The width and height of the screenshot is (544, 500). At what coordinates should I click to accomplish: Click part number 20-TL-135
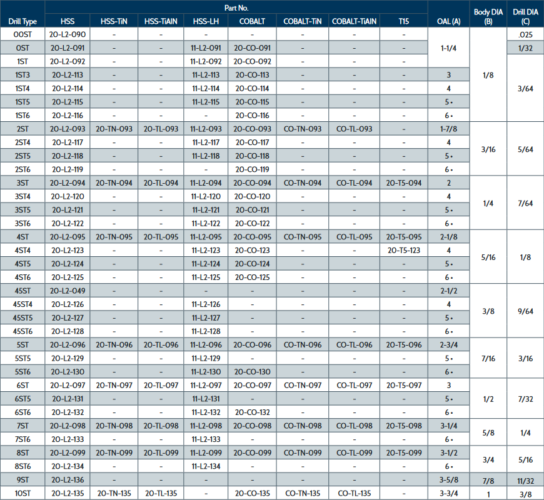[x=161, y=493]
